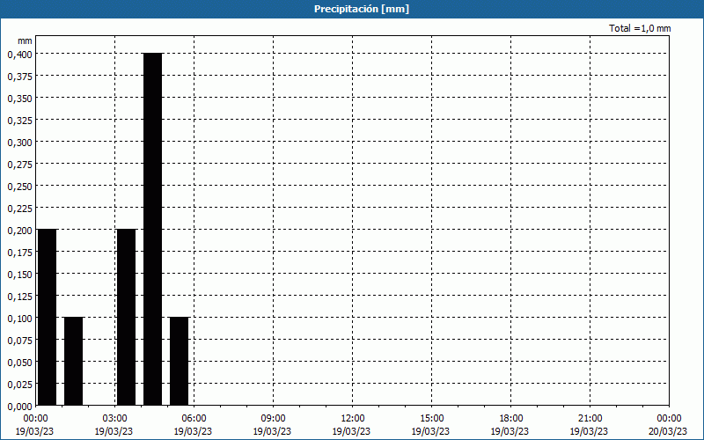Click the 0,250 y-axis label

[19, 187]
